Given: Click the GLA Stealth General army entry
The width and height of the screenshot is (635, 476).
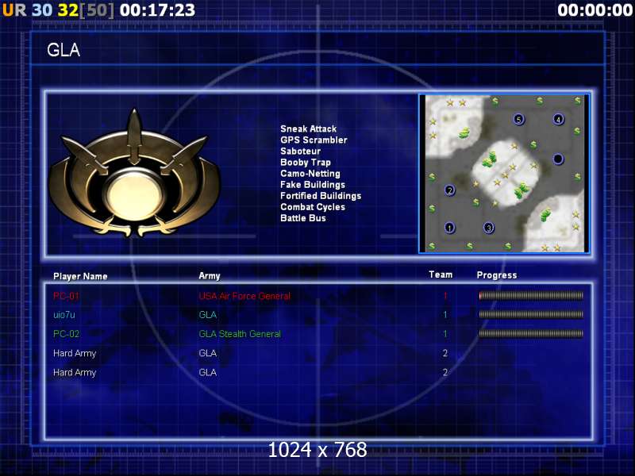Looking at the screenshot, I should click(240, 334).
